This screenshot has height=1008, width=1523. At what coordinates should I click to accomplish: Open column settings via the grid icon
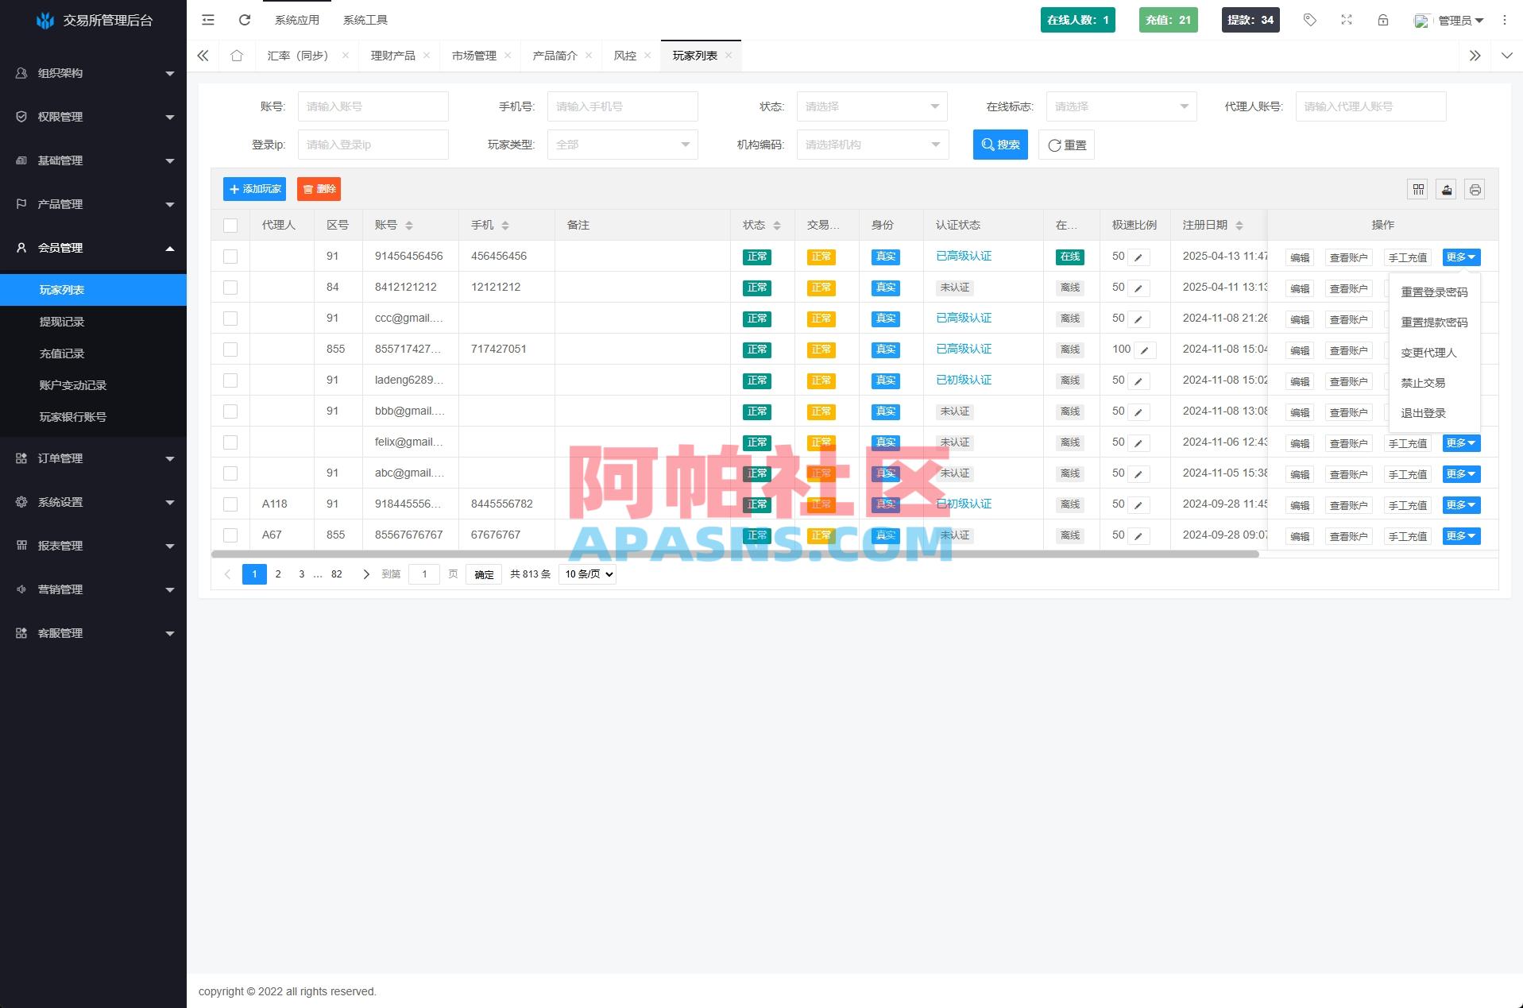pyautogui.click(x=1417, y=189)
